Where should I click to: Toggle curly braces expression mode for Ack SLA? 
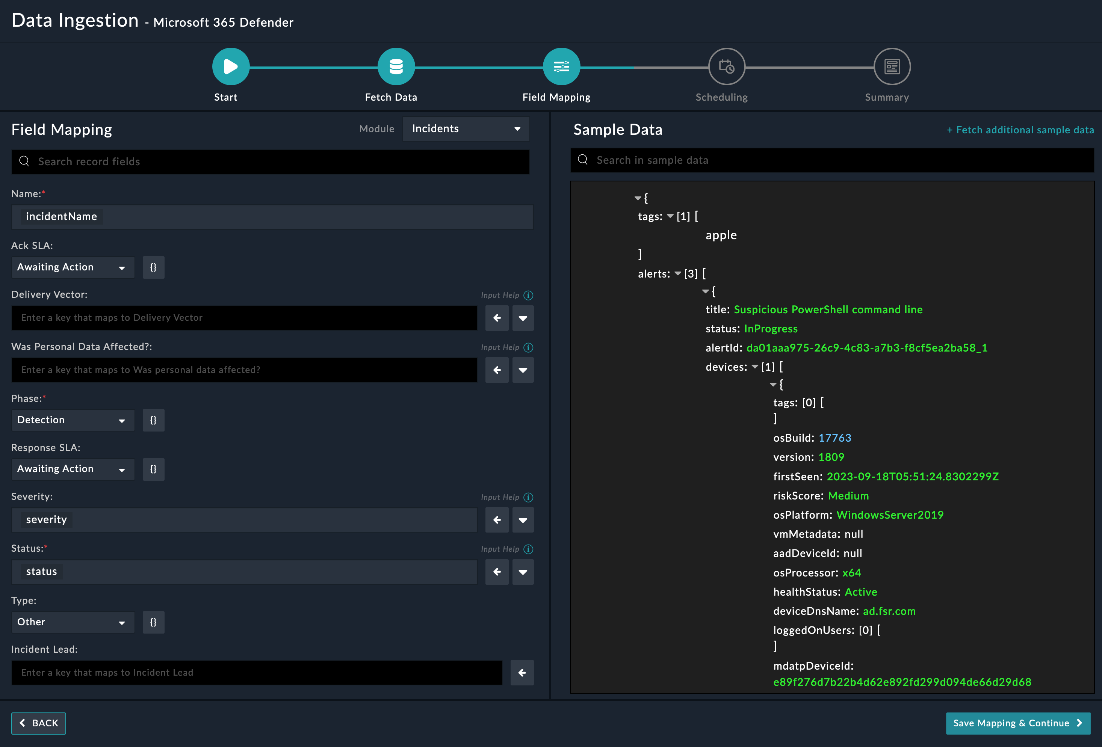[153, 267]
